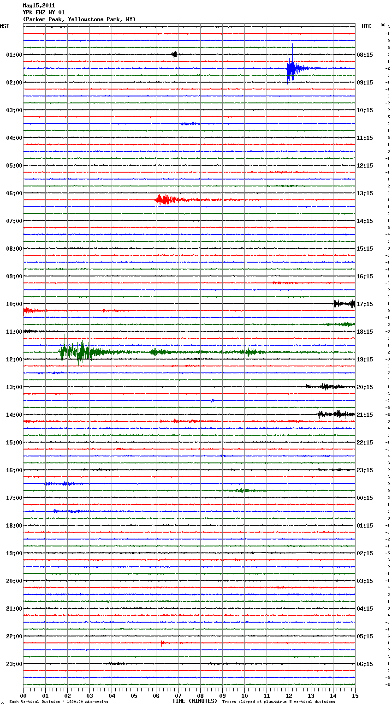Select the 21:00 MST time label

point(14,609)
